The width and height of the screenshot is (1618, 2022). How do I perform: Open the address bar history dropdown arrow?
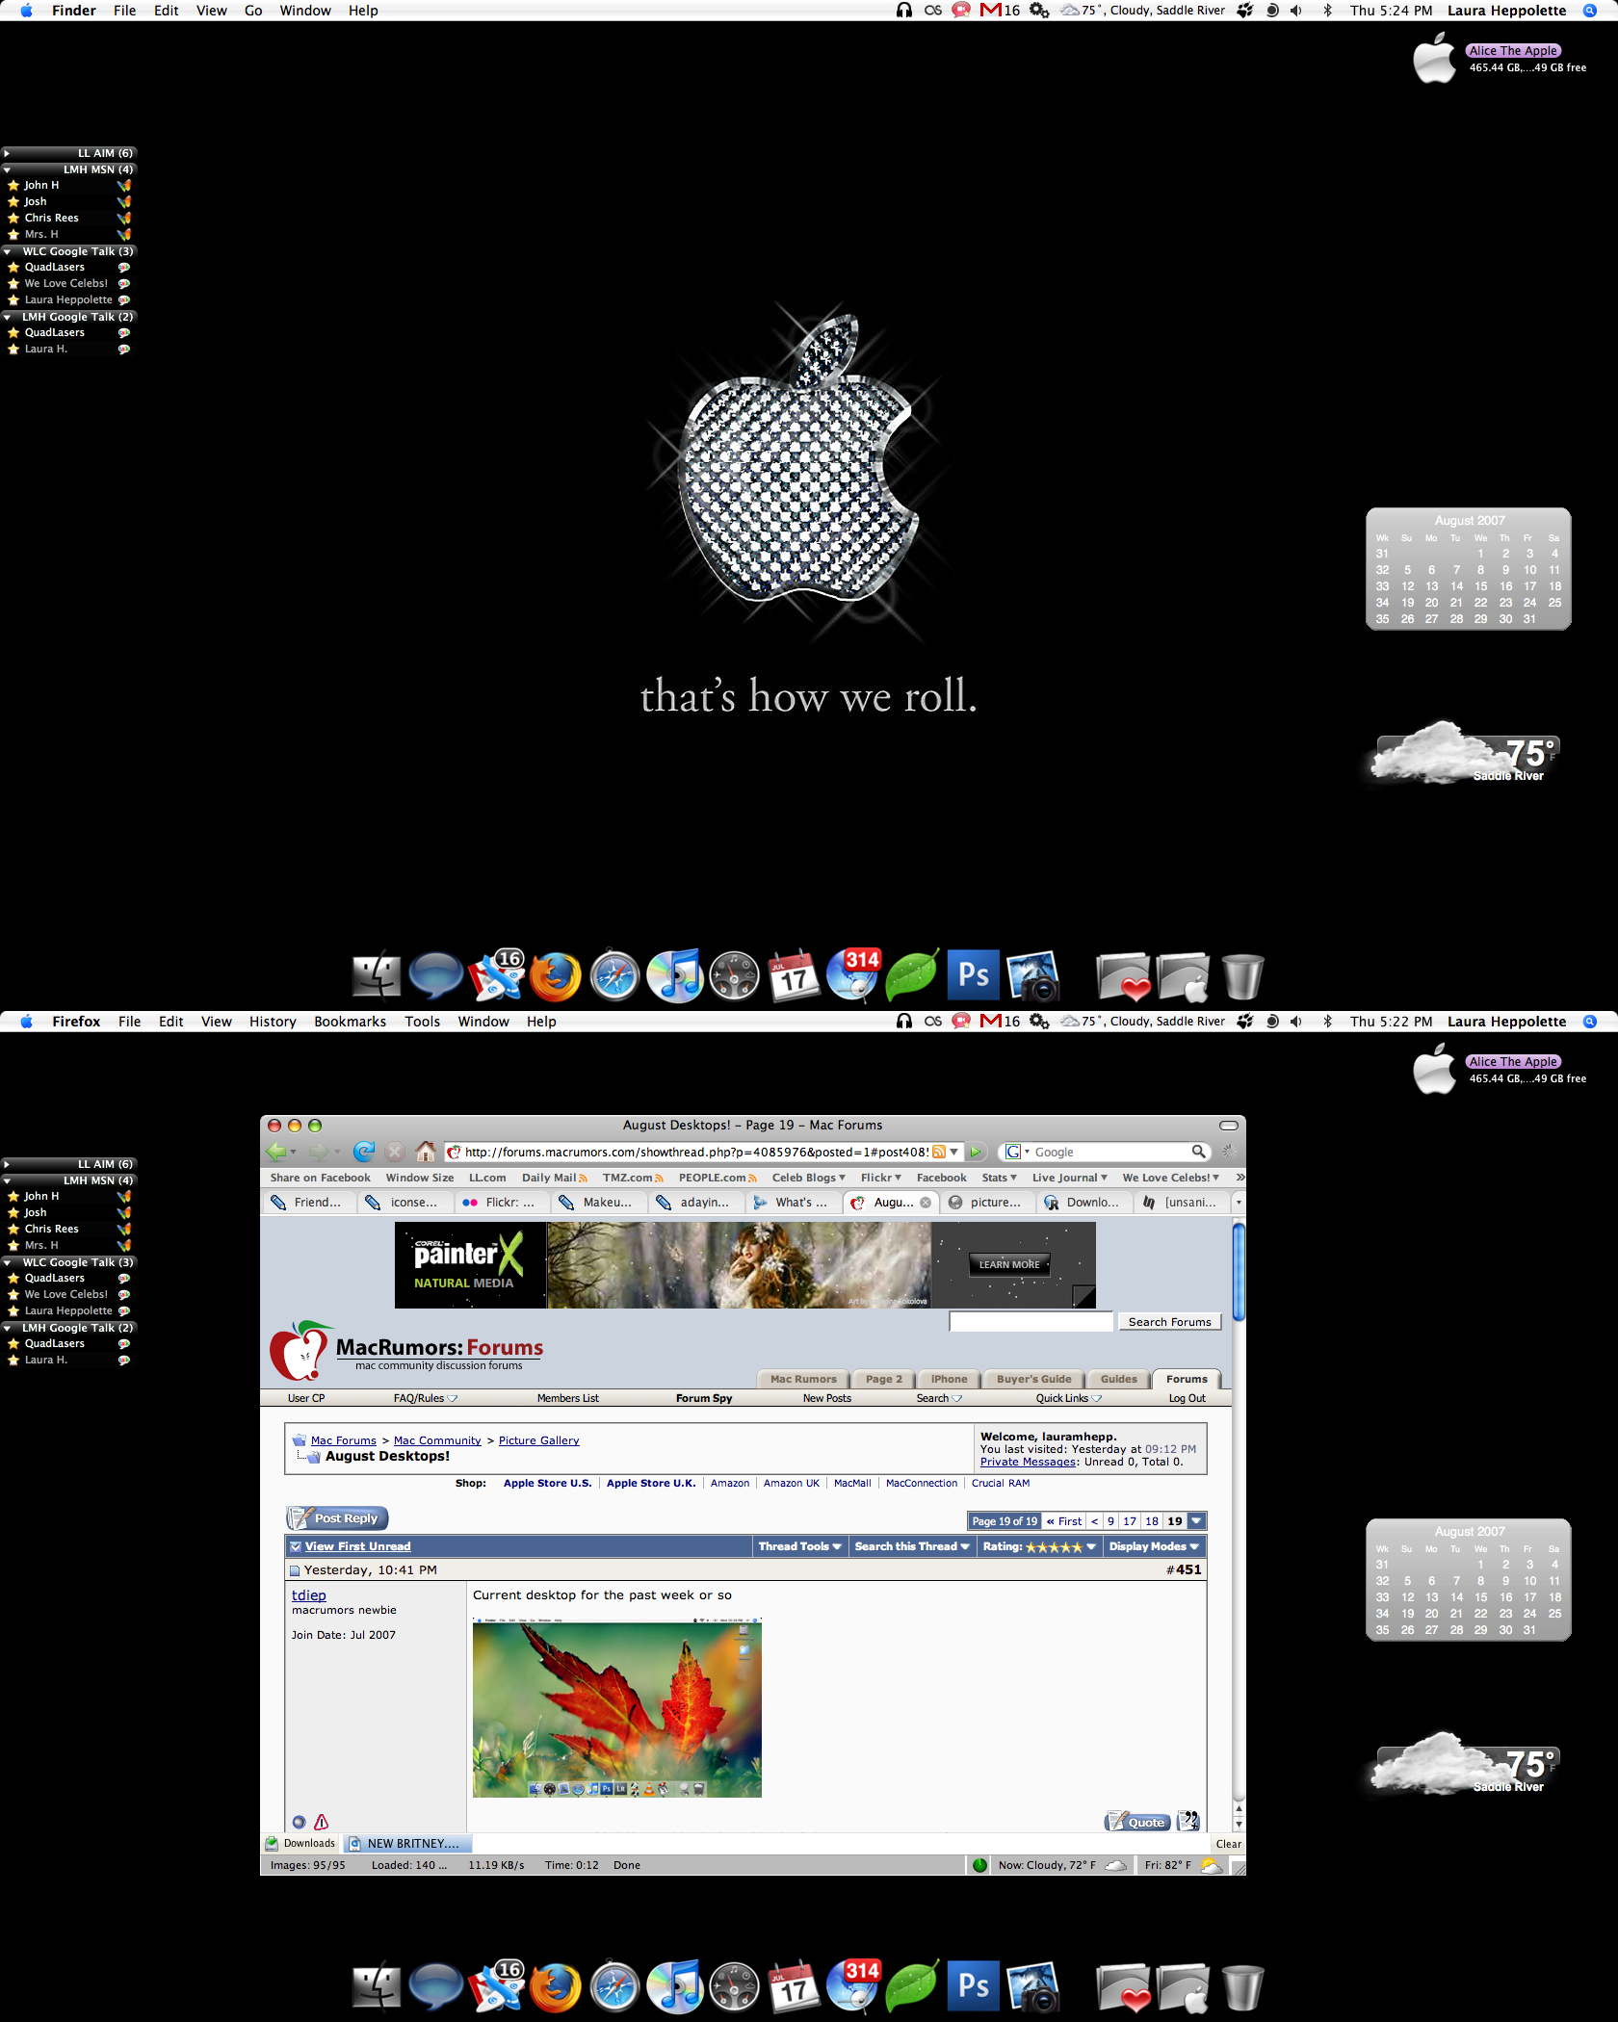(x=954, y=1152)
